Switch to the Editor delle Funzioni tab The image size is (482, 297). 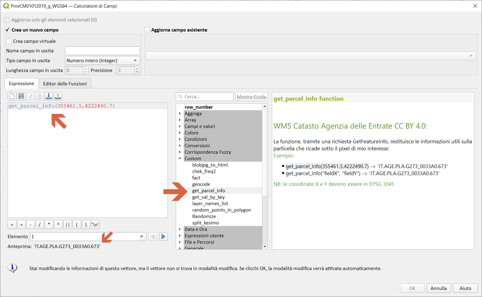pyautogui.click(x=65, y=84)
